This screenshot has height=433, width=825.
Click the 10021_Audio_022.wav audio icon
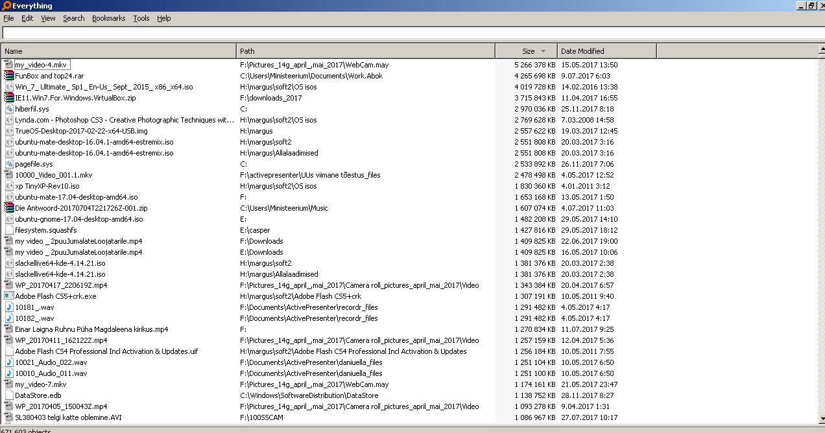tap(9, 362)
